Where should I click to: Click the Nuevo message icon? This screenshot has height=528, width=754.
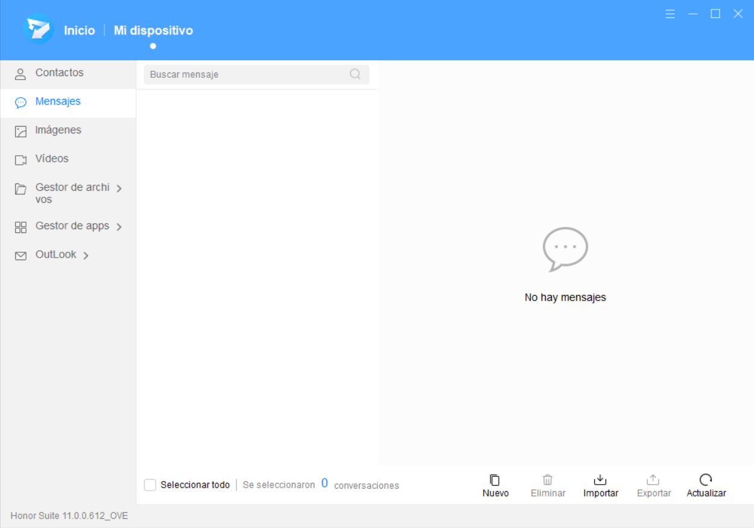pyautogui.click(x=495, y=480)
